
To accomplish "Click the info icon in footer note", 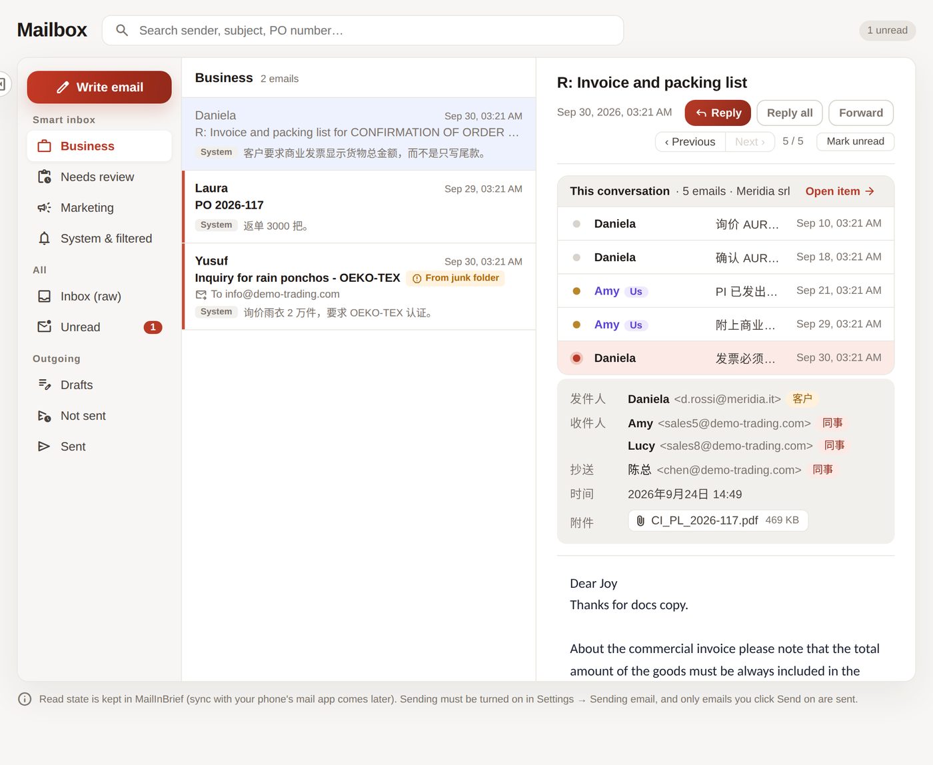I will (25, 699).
